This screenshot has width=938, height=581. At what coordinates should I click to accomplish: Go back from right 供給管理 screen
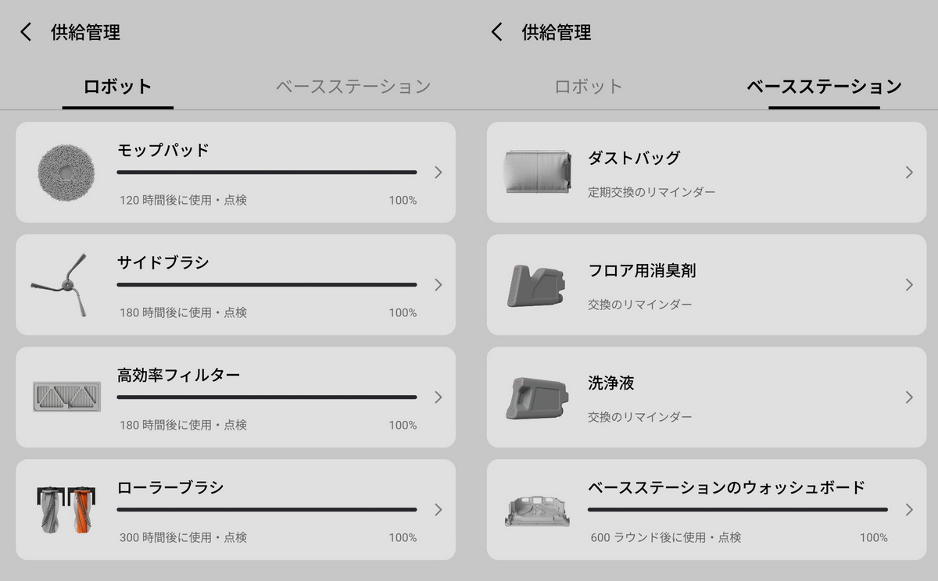497,32
